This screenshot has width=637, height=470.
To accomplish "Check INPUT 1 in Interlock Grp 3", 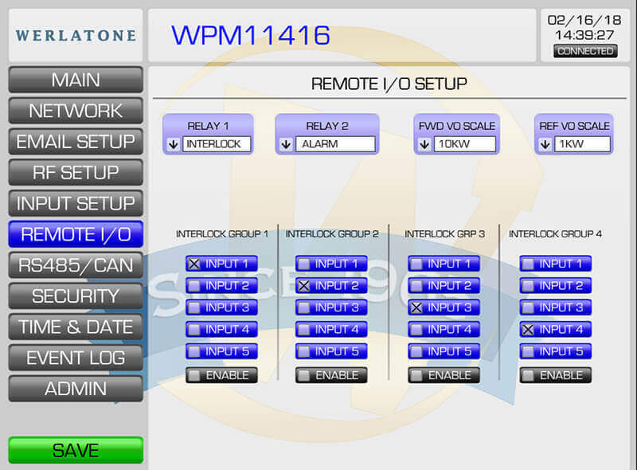I will pos(416,264).
